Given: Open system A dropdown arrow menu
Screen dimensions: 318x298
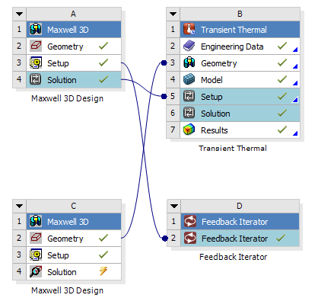Looking at the screenshot, I should click(19, 14).
